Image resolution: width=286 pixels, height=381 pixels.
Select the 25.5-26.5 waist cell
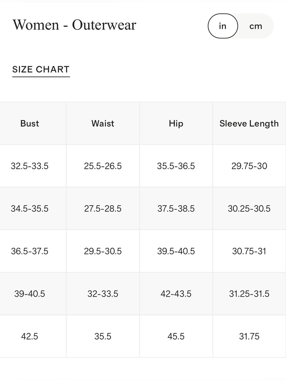pyautogui.click(x=103, y=166)
